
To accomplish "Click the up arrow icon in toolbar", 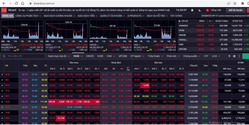I will click(x=229, y=56).
